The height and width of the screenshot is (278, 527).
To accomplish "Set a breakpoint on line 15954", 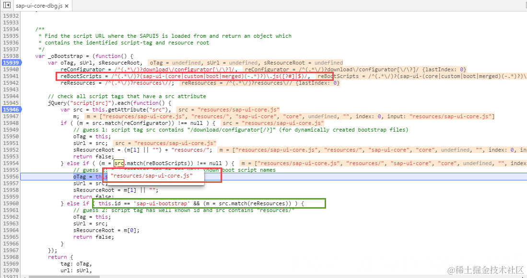I will point(11,163).
